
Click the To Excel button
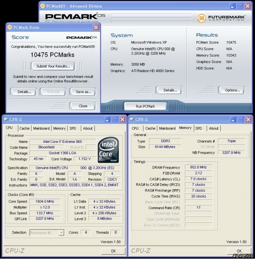[x=53, y=92]
